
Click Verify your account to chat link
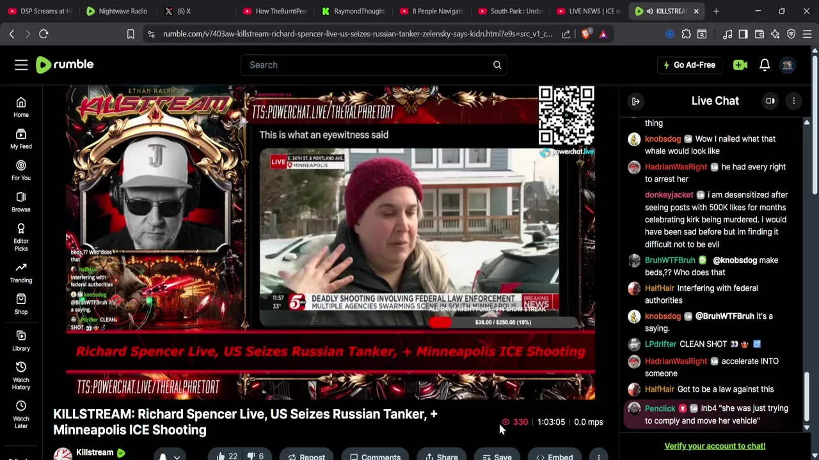coord(715,446)
